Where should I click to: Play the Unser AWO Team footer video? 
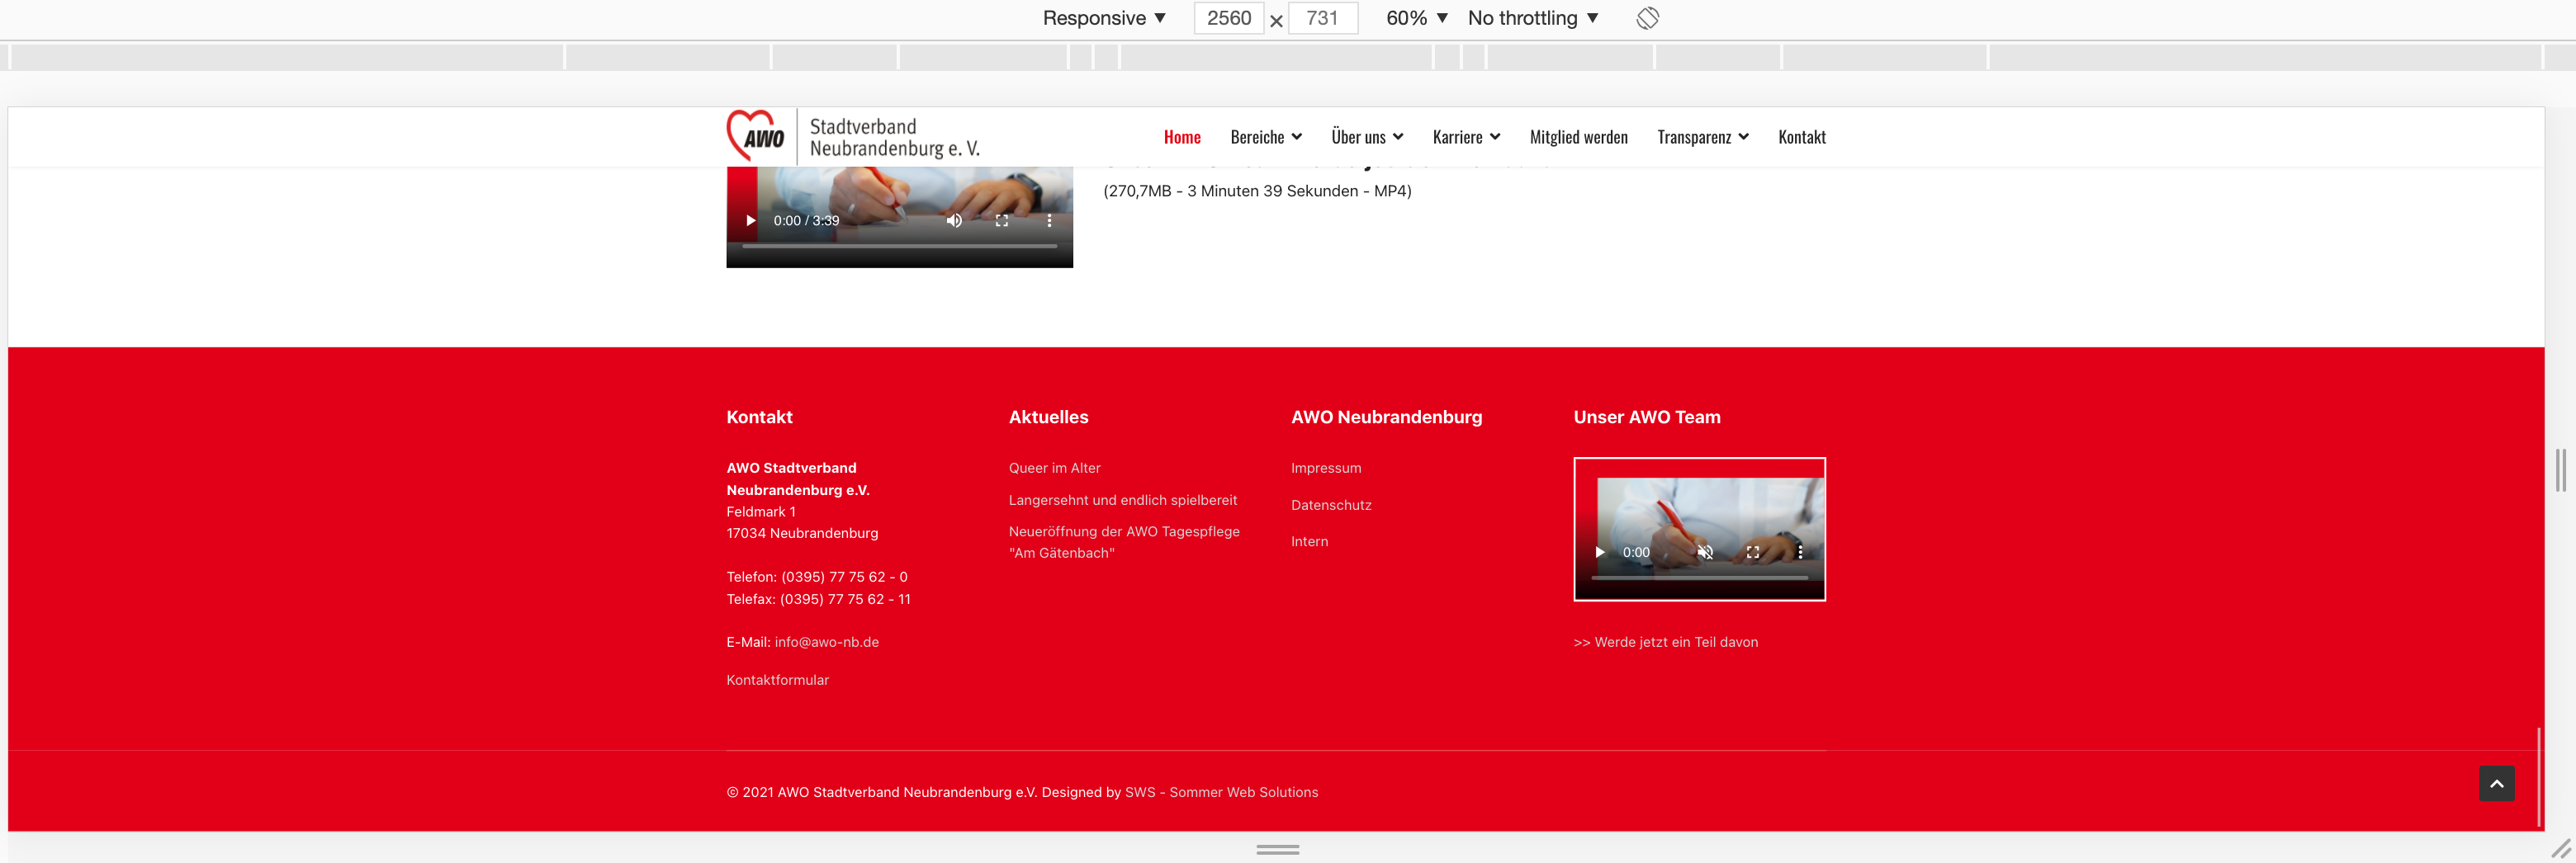1599,552
